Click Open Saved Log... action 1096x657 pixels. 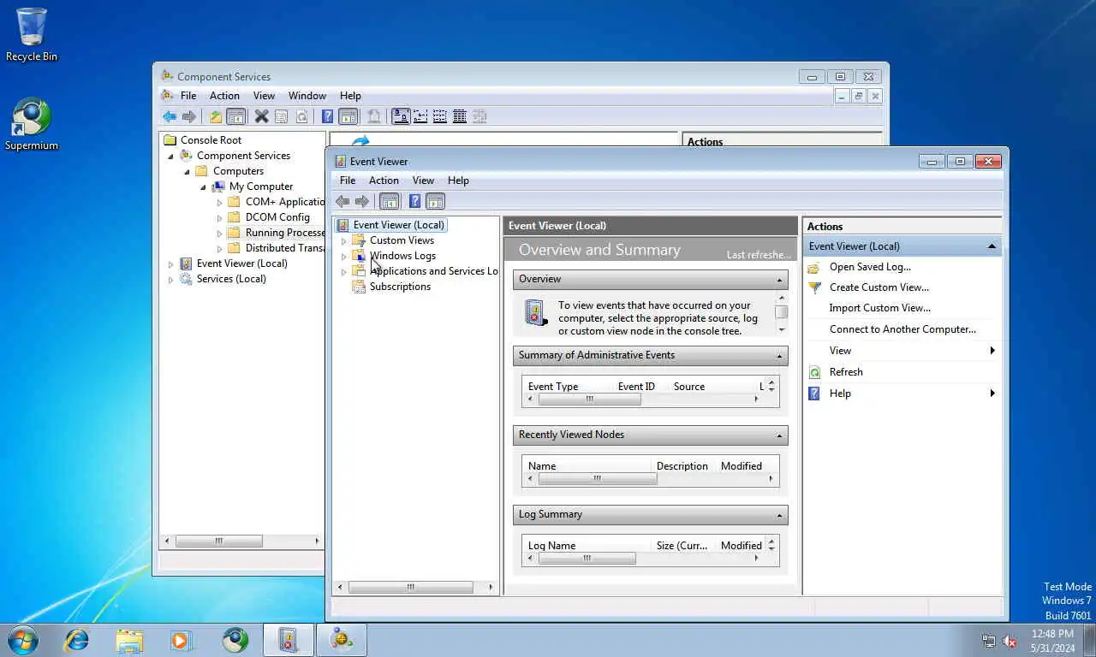870,267
